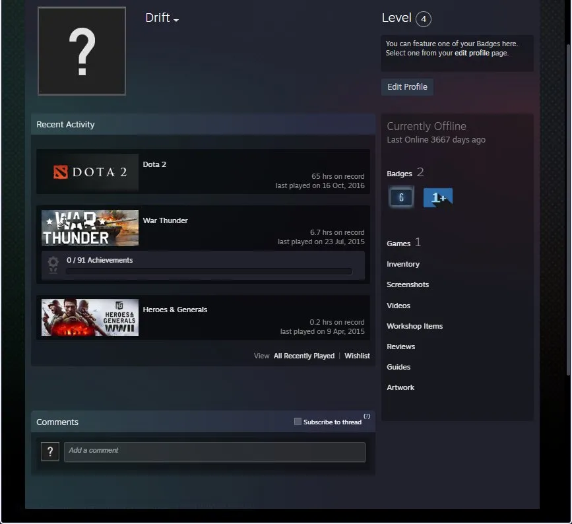Open the Guides section
The image size is (572, 524).
pyautogui.click(x=398, y=367)
